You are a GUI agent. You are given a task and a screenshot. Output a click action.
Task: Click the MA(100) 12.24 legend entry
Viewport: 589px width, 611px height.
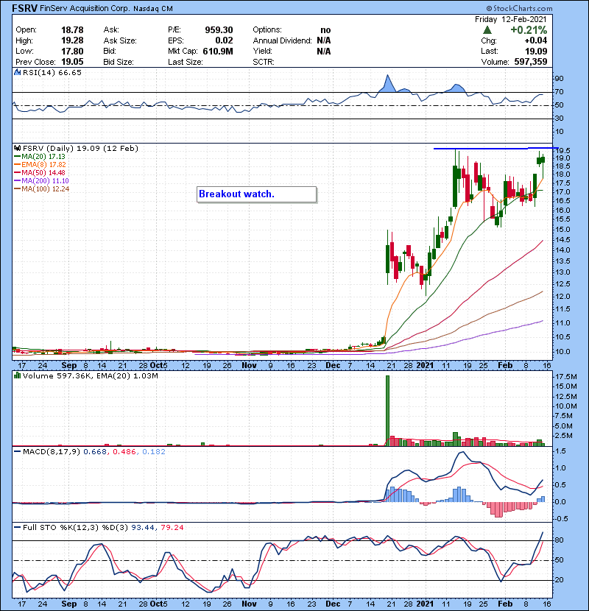42,189
